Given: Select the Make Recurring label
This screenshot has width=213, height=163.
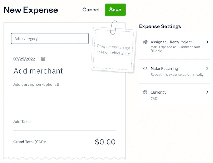Looking at the screenshot, I should [164, 68].
